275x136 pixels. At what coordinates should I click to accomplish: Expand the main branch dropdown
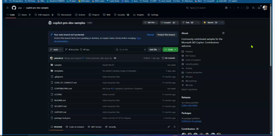point(56,50)
